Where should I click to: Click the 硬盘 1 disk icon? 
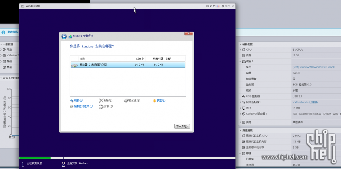(x=244, y=61)
